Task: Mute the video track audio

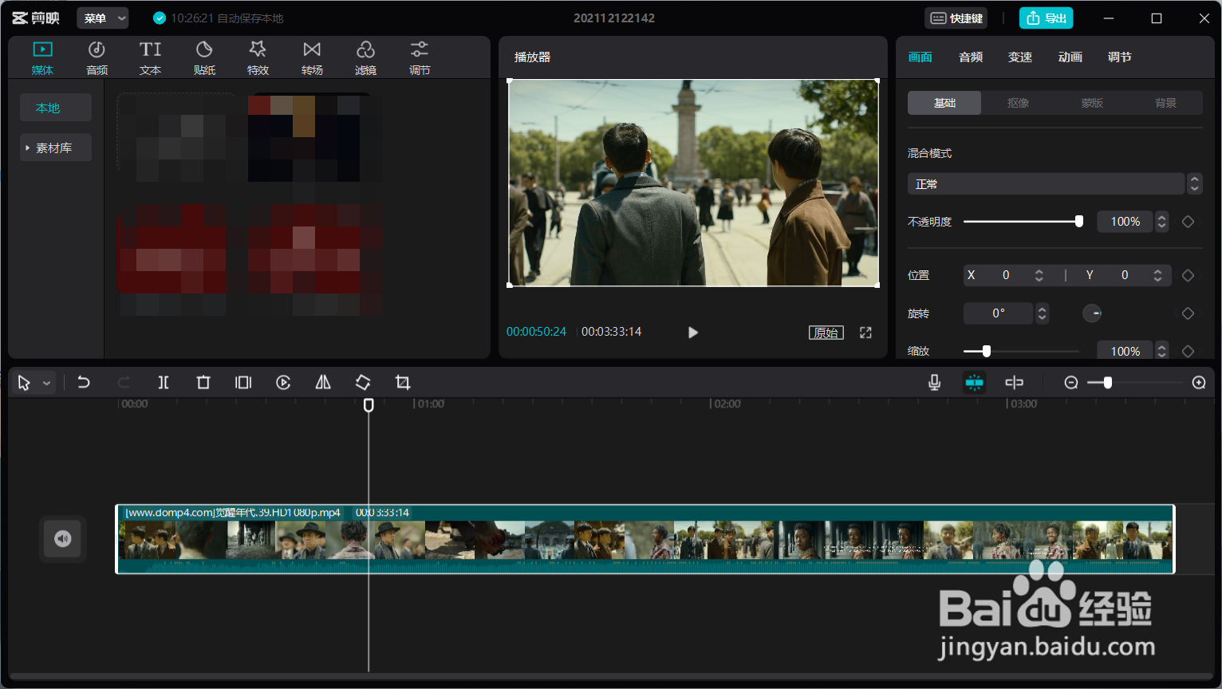Action: (63, 539)
